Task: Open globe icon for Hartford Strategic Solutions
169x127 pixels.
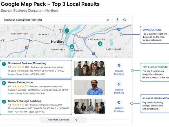Action: 119,102
